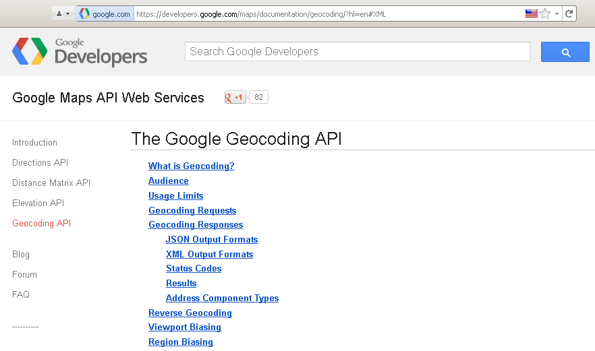Viewport: 595px width, 351px height.
Task: Click the US flag icon in address bar
Action: (x=532, y=14)
